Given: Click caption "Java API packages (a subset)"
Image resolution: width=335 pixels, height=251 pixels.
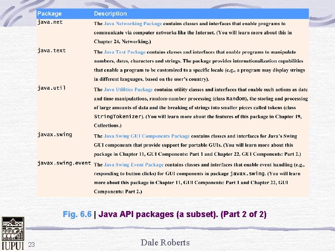Looking at the screenshot, I should (158, 214).
